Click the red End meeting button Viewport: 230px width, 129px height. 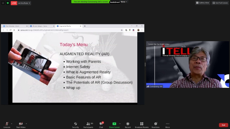pyautogui.click(x=224, y=125)
